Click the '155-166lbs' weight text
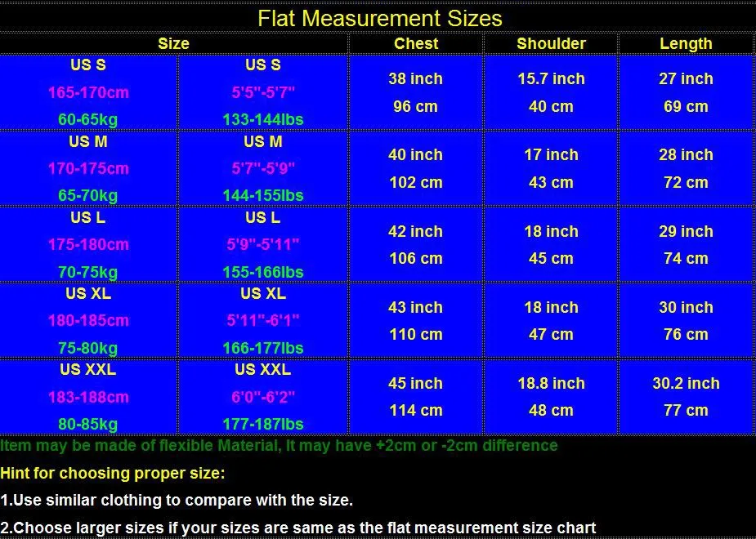 coord(263,272)
